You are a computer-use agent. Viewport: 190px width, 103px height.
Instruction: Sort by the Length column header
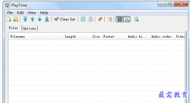point(66,37)
